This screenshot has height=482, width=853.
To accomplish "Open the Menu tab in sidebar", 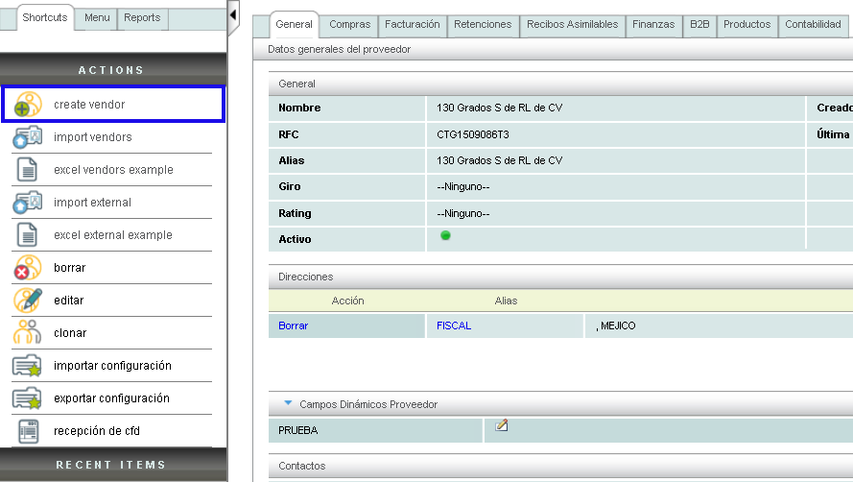I will tap(97, 17).
